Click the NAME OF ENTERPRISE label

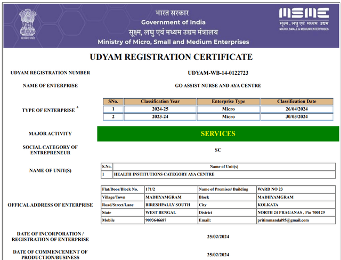pyautogui.click(x=50, y=85)
